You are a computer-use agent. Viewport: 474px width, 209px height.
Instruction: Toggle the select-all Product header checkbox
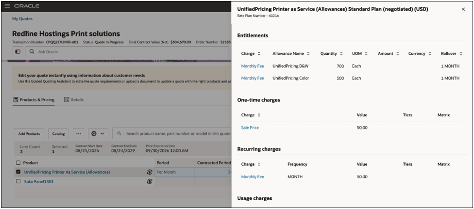pyautogui.click(x=18, y=163)
